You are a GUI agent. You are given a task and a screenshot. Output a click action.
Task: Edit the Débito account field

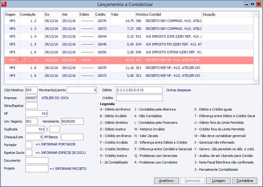pyautogui.click(x=139, y=90)
